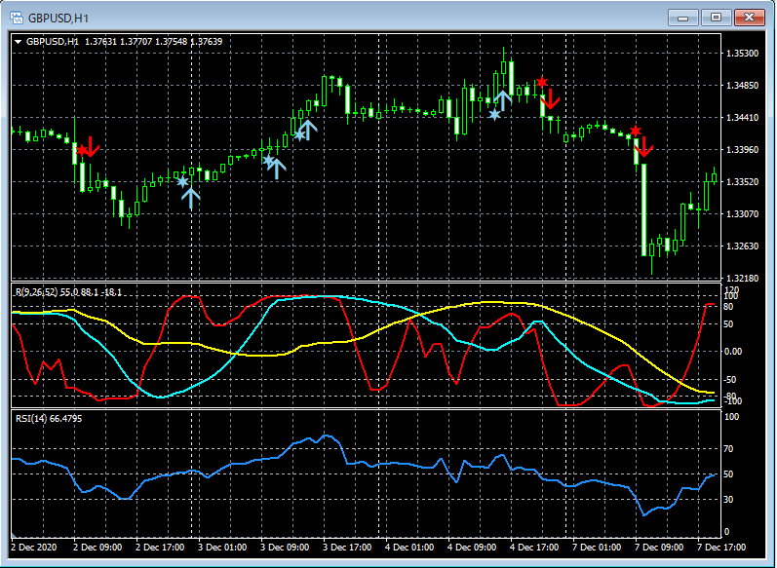Close the GBPUSD,H1 chart window
This screenshot has width=777, height=568.
point(749,18)
